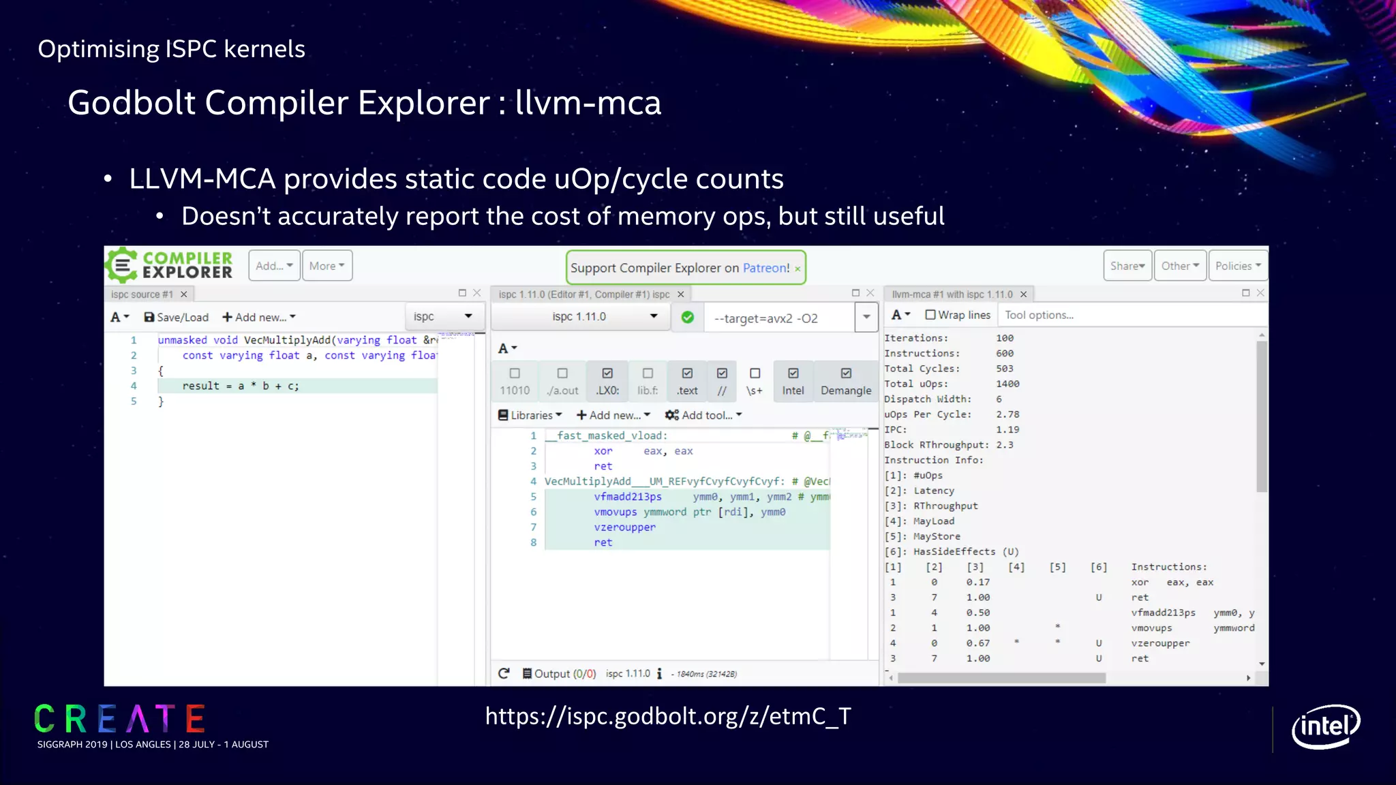The height and width of the screenshot is (785, 1396).
Task: Open the Libraries menu
Action: (x=530, y=415)
